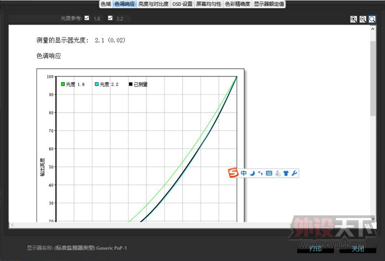Click the zoom out magnifier icon

(x=363, y=19)
